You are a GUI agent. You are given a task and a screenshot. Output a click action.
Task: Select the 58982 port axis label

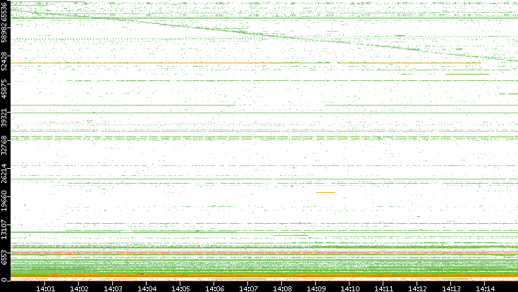tap(4, 32)
